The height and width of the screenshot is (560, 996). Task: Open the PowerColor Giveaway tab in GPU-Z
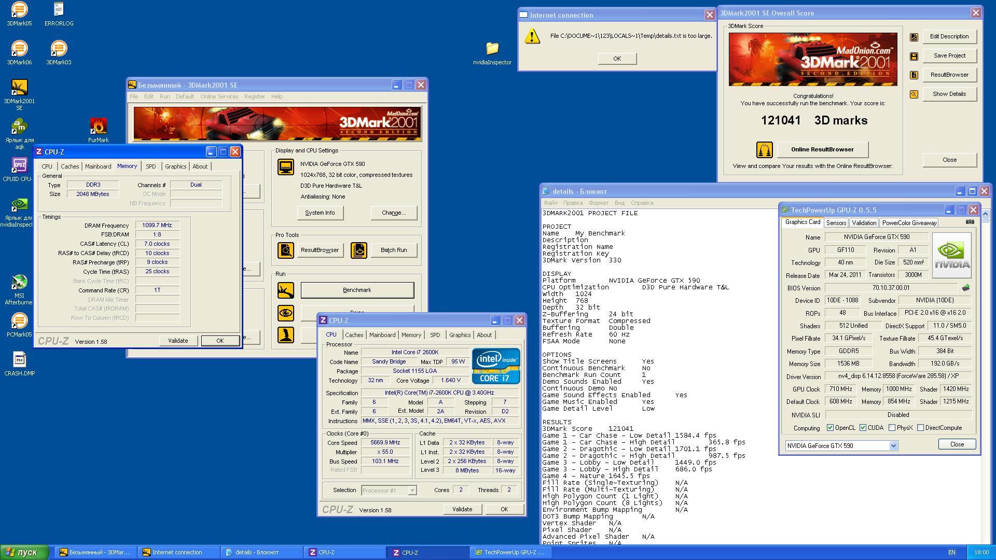coord(909,223)
